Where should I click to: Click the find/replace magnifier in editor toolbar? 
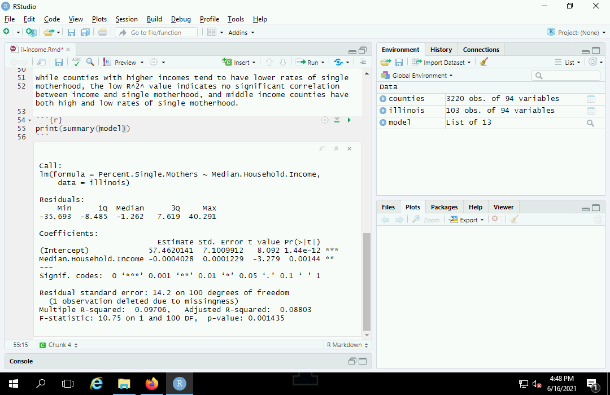(x=90, y=62)
